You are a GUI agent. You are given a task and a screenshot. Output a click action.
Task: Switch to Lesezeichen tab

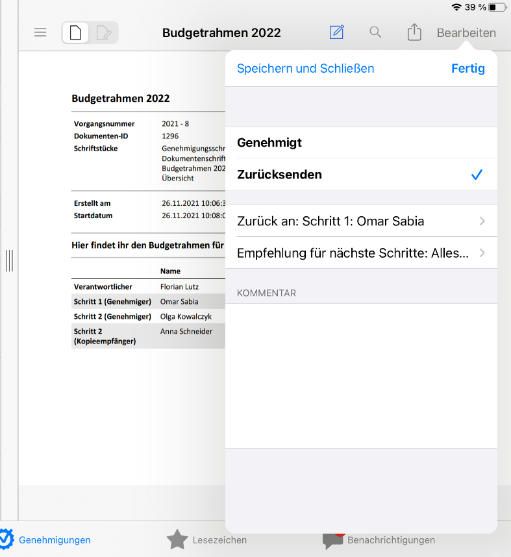pyautogui.click(x=208, y=539)
